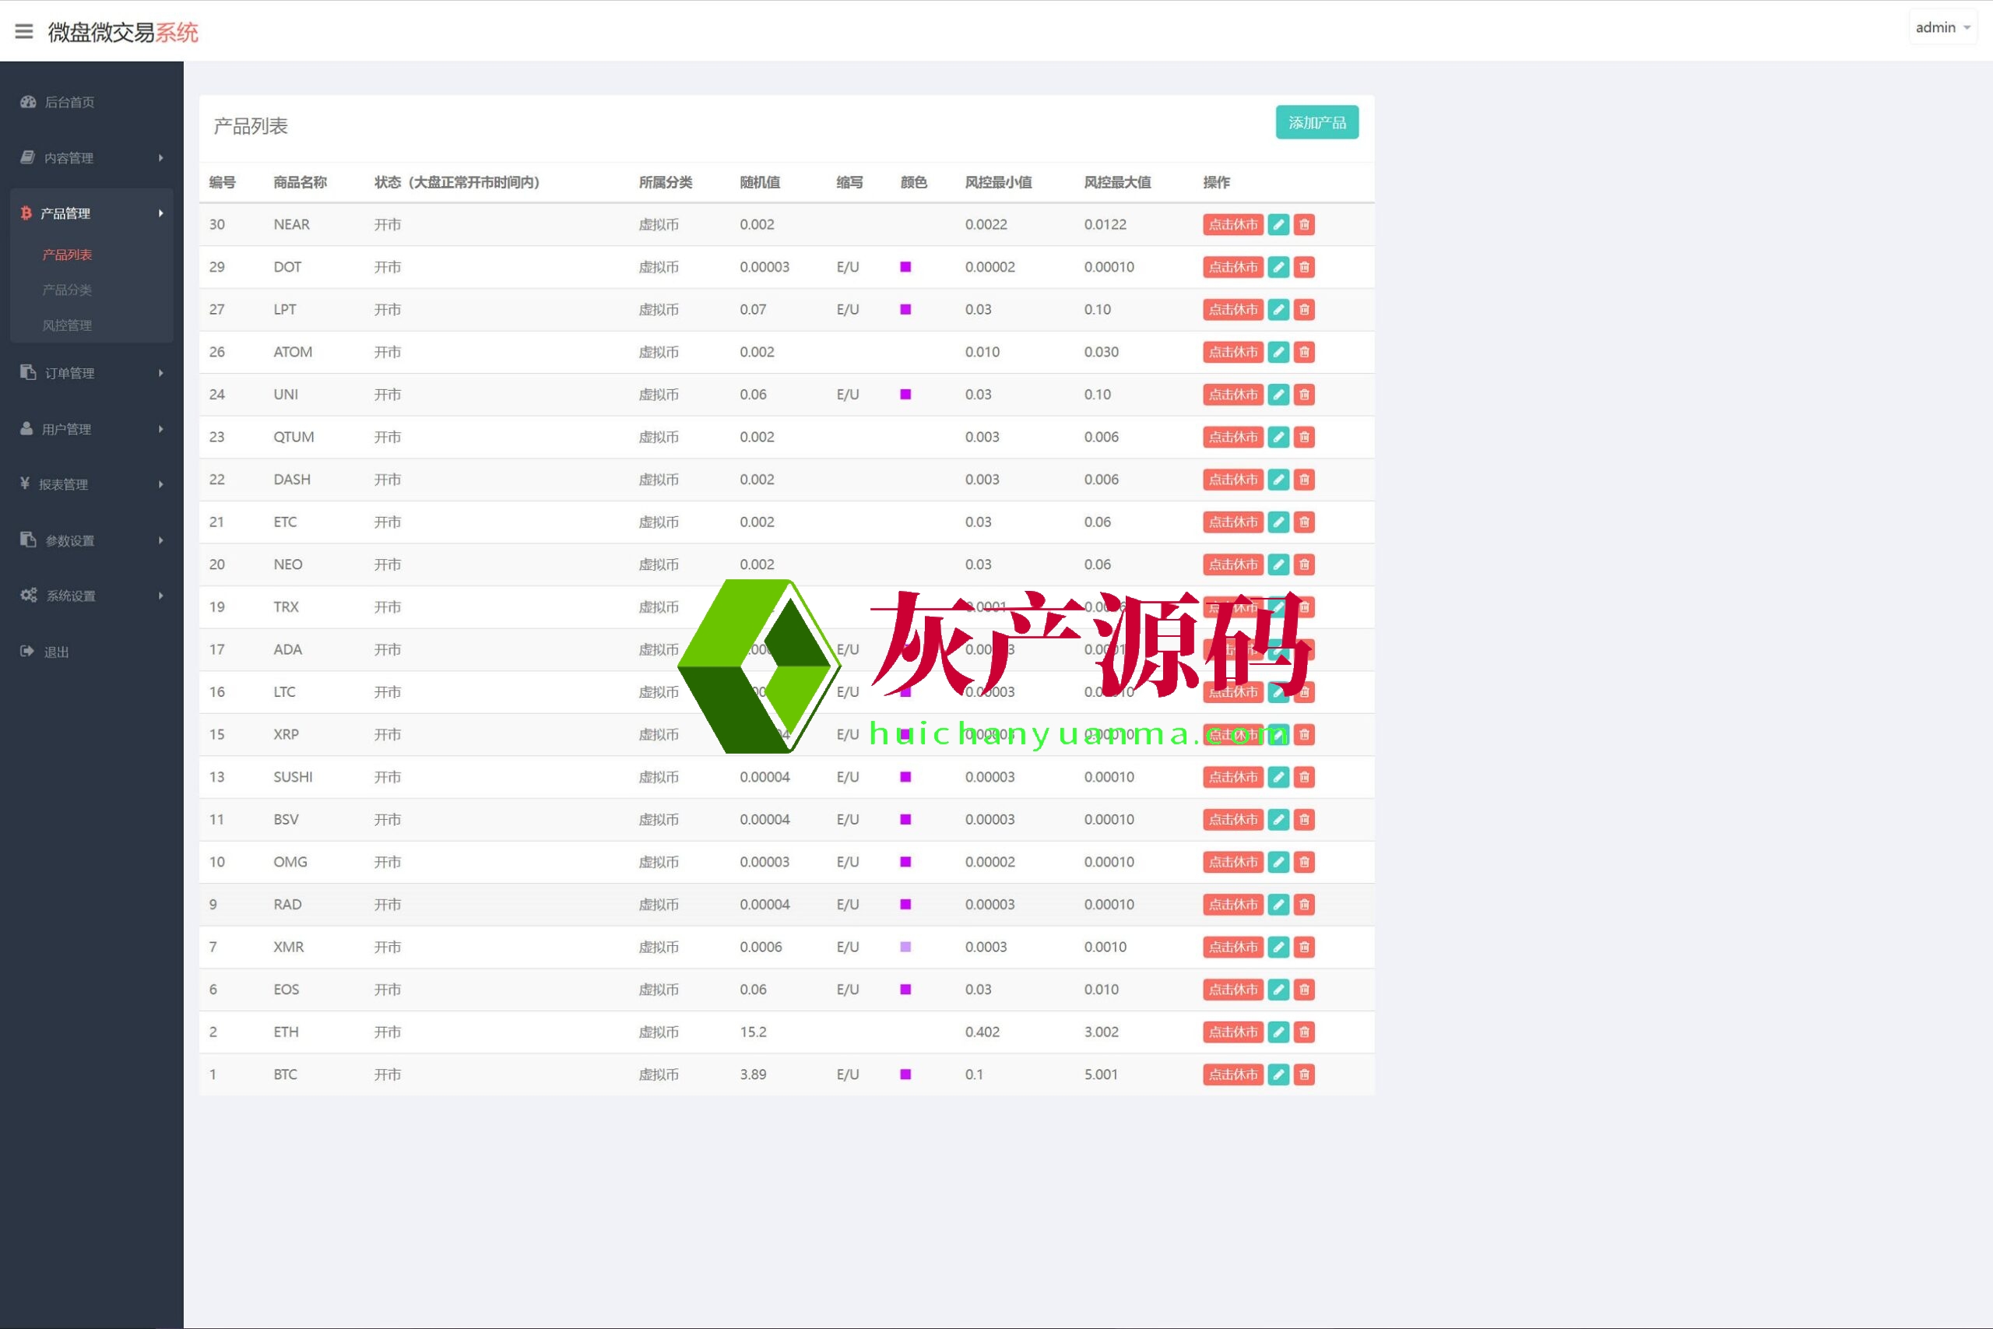Click the edit pencil icon for NEAR row
This screenshot has height=1329, width=1993.
1278,224
